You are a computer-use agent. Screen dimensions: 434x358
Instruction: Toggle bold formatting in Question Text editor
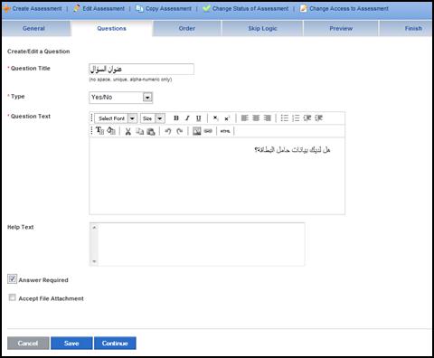coord(176,118)
